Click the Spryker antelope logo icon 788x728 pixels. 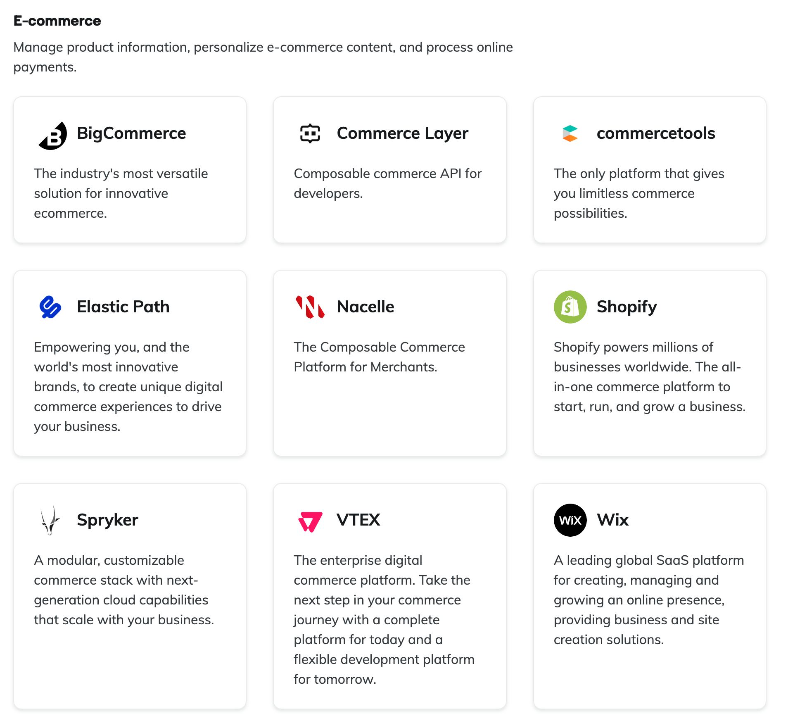(x=50, y=520)
